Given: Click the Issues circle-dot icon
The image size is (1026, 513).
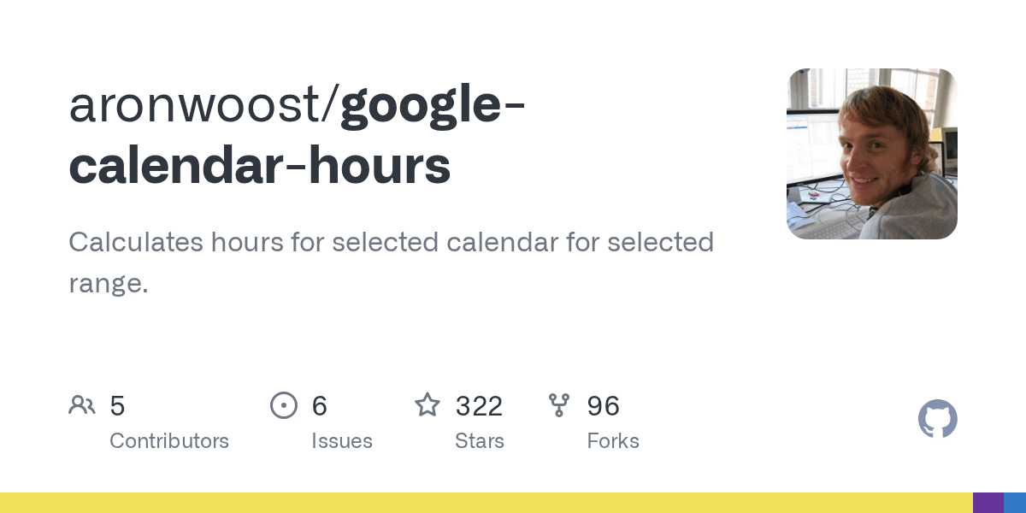Looking at the screenshot, I should [283, 405].
